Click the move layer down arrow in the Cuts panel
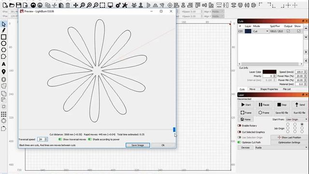309x174 pixels. click(x=306, y=37)
